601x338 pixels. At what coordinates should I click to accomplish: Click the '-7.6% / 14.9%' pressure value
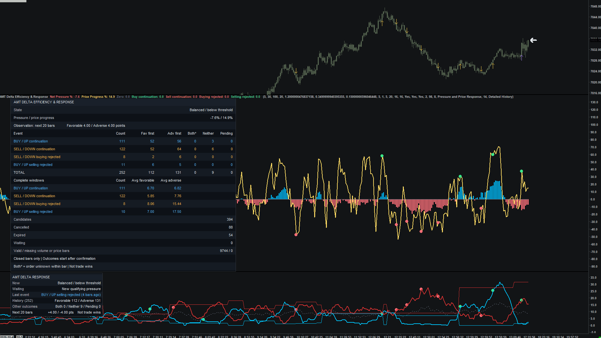221,118
